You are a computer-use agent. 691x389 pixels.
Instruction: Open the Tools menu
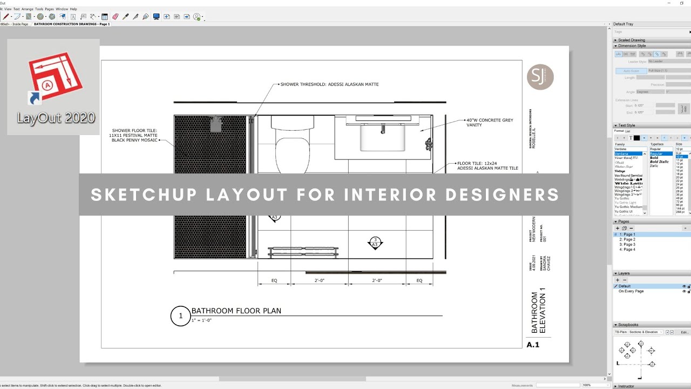(x=39, y=9)
